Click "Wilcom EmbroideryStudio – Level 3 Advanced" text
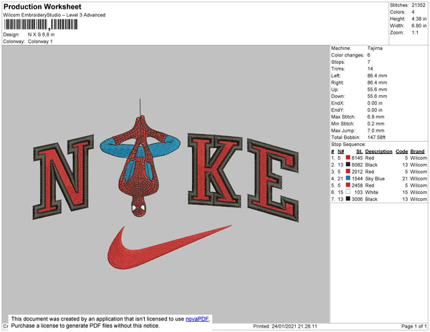 (x=54, y=15)
